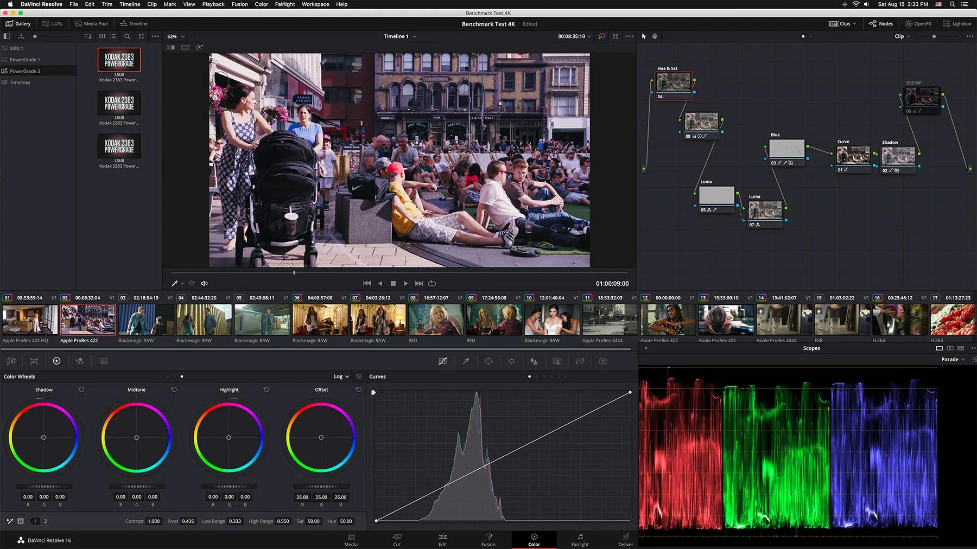Reset the Shadow color wheel
This screenshot has height=549, width=977.
[x=81, y=390]
